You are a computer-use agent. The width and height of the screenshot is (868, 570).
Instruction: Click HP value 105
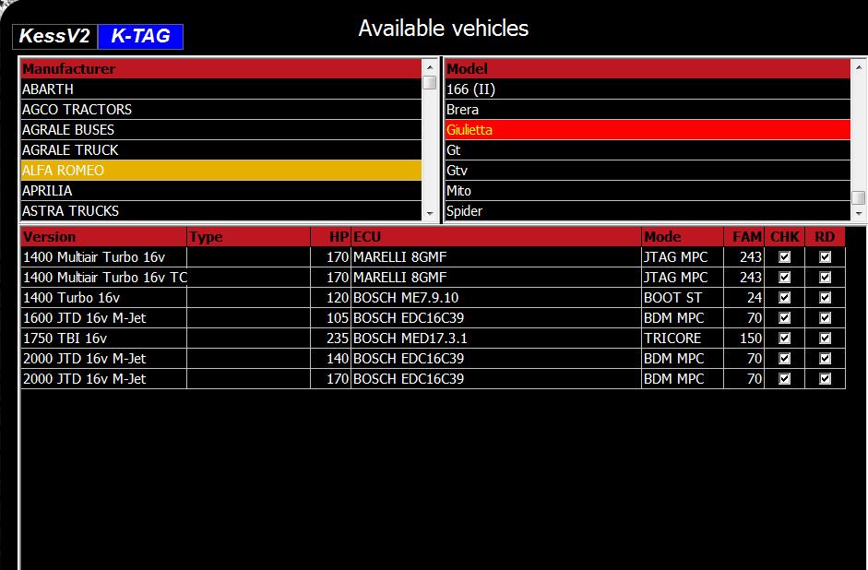click(x=330, y=317)
